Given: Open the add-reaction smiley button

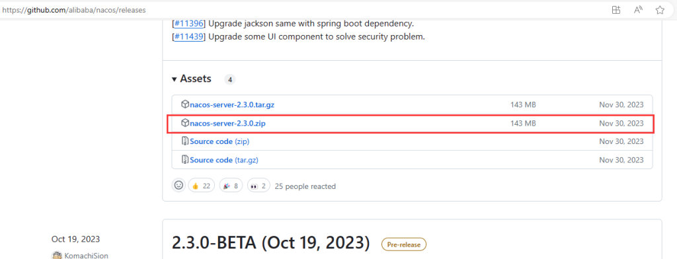Looking at the screenshot, I should tap(179, 186).
